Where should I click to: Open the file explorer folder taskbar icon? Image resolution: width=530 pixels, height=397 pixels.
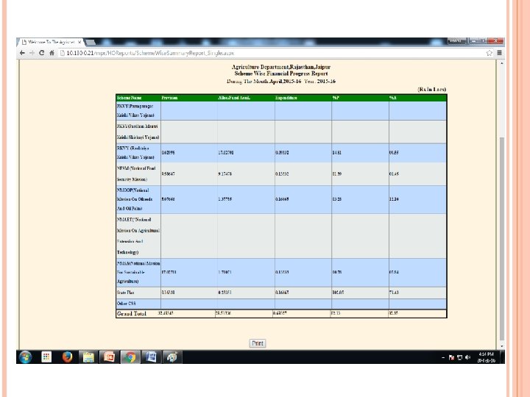click(x=88, y=357)
